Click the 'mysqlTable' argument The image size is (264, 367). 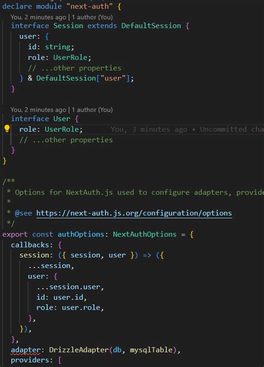point(151,350)
